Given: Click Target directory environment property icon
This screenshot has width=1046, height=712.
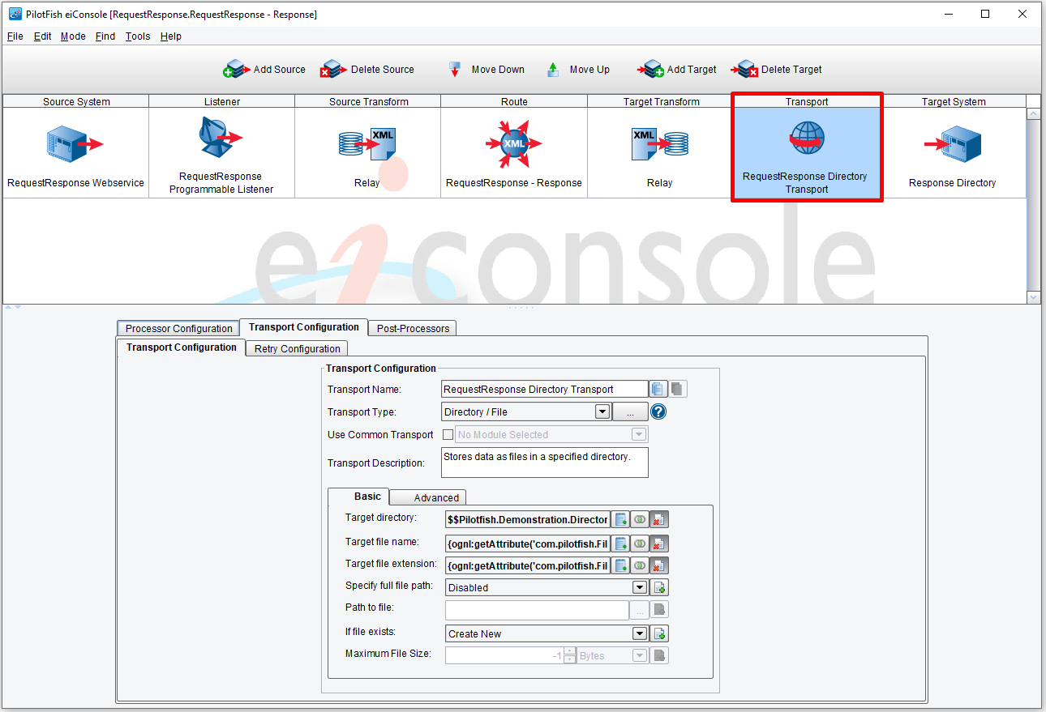Looking at the screenshot, I should (x=620, y=519).
